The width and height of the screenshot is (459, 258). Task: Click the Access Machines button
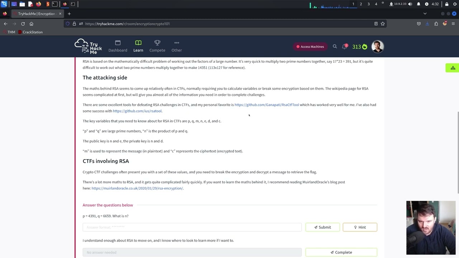point(310,47)
